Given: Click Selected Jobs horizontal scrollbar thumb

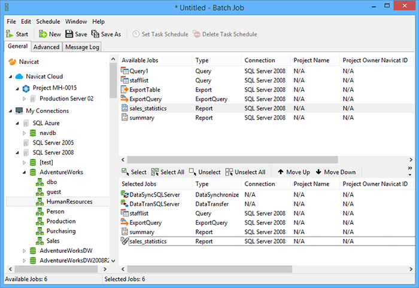Looking at the screenshot, I should pyautogui.click(x=209, y=269).
